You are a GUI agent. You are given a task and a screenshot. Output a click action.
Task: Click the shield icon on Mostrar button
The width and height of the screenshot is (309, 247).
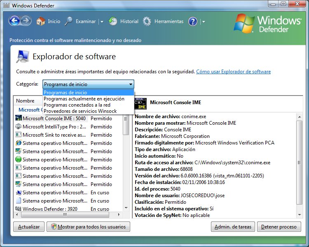54,226
